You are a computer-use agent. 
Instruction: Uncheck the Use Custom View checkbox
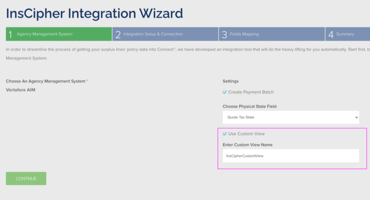225,134
